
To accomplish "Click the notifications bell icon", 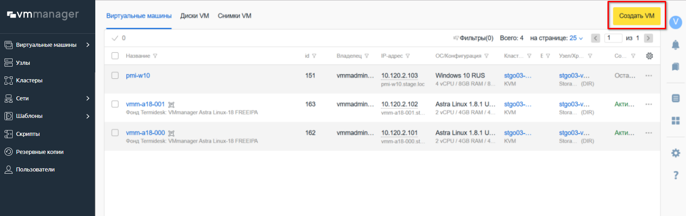I will tap(675, 44).
